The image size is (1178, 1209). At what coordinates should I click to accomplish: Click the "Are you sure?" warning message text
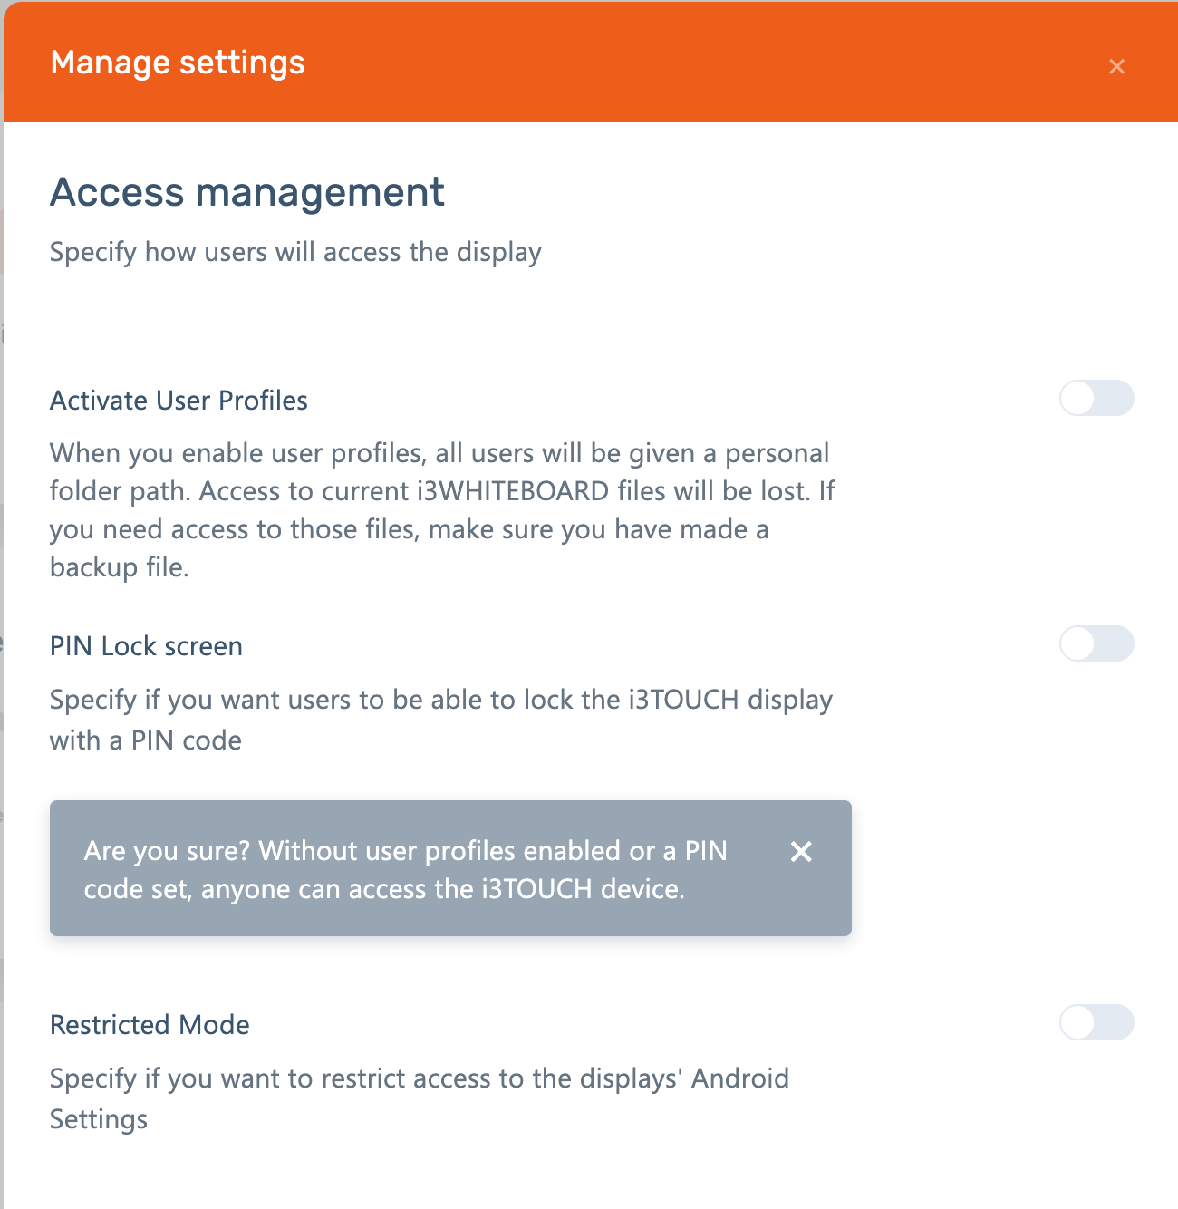pyautogui.click(x=405, y=869)
